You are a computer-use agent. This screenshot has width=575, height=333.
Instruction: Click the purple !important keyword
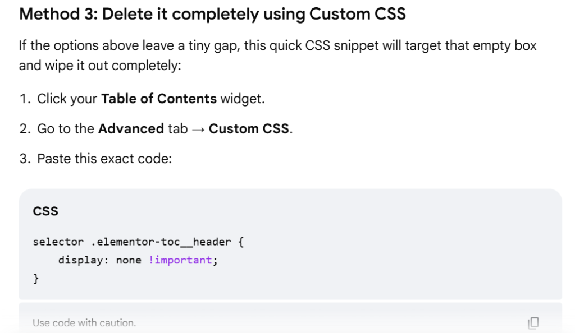180,260
